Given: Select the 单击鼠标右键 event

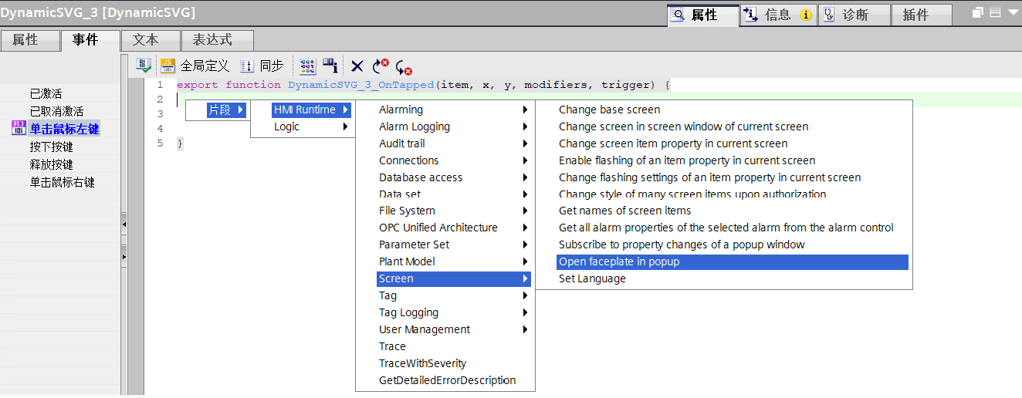Looking at the screenshot, I should [x=63, y=182].
